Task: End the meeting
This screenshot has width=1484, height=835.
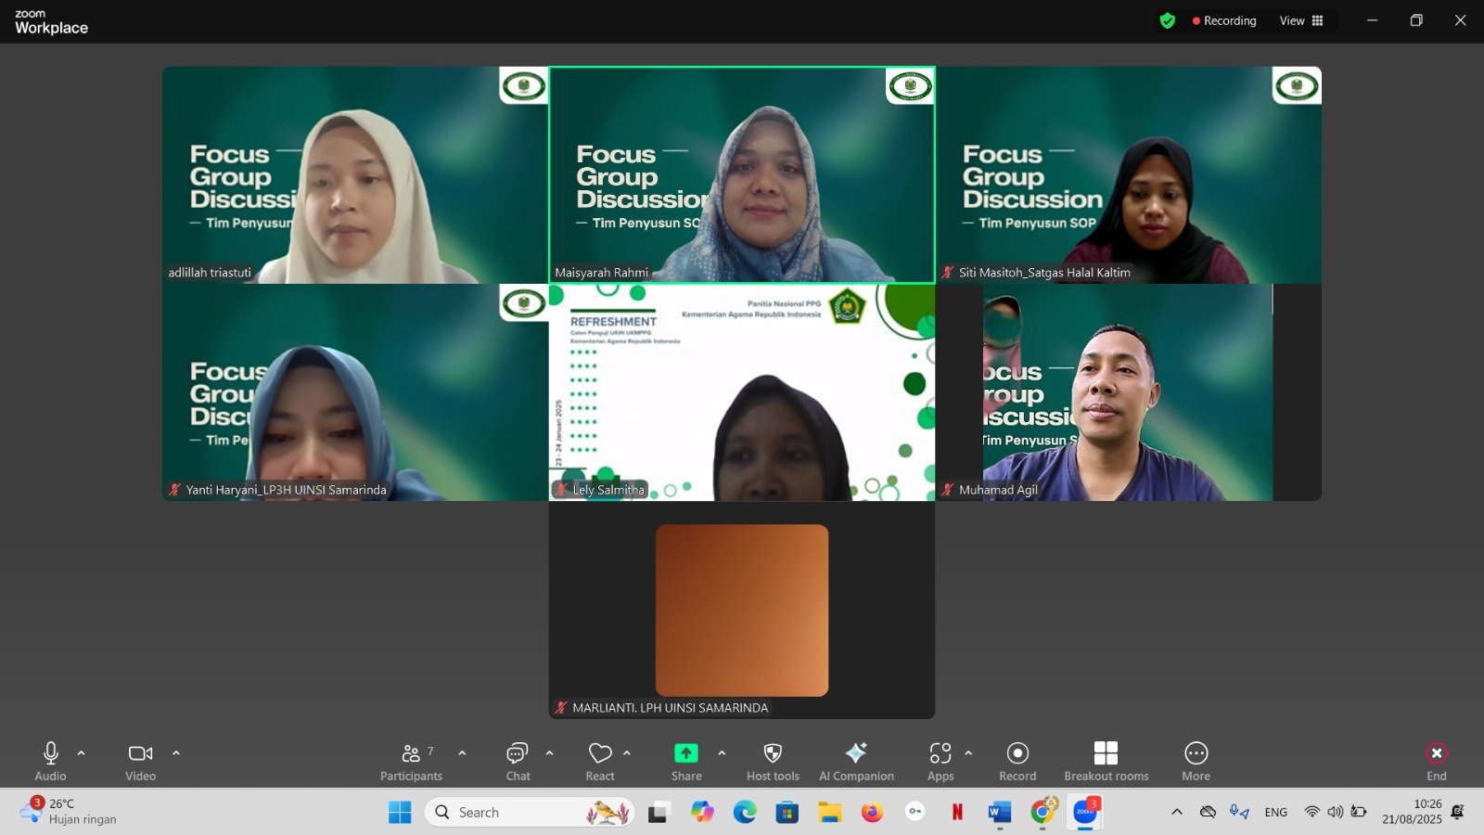Action: [1436, 761]
